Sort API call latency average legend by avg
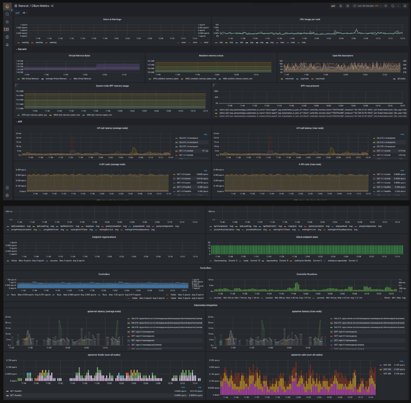Image resolution: width=411 pixels, height=403 pixels. tap(205, 135)
